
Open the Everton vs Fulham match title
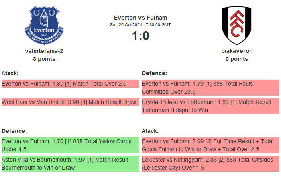point(140,17)
